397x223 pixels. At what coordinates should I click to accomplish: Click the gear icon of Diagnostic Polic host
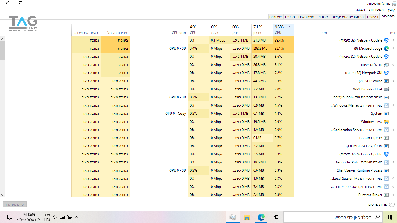(386, 162)
